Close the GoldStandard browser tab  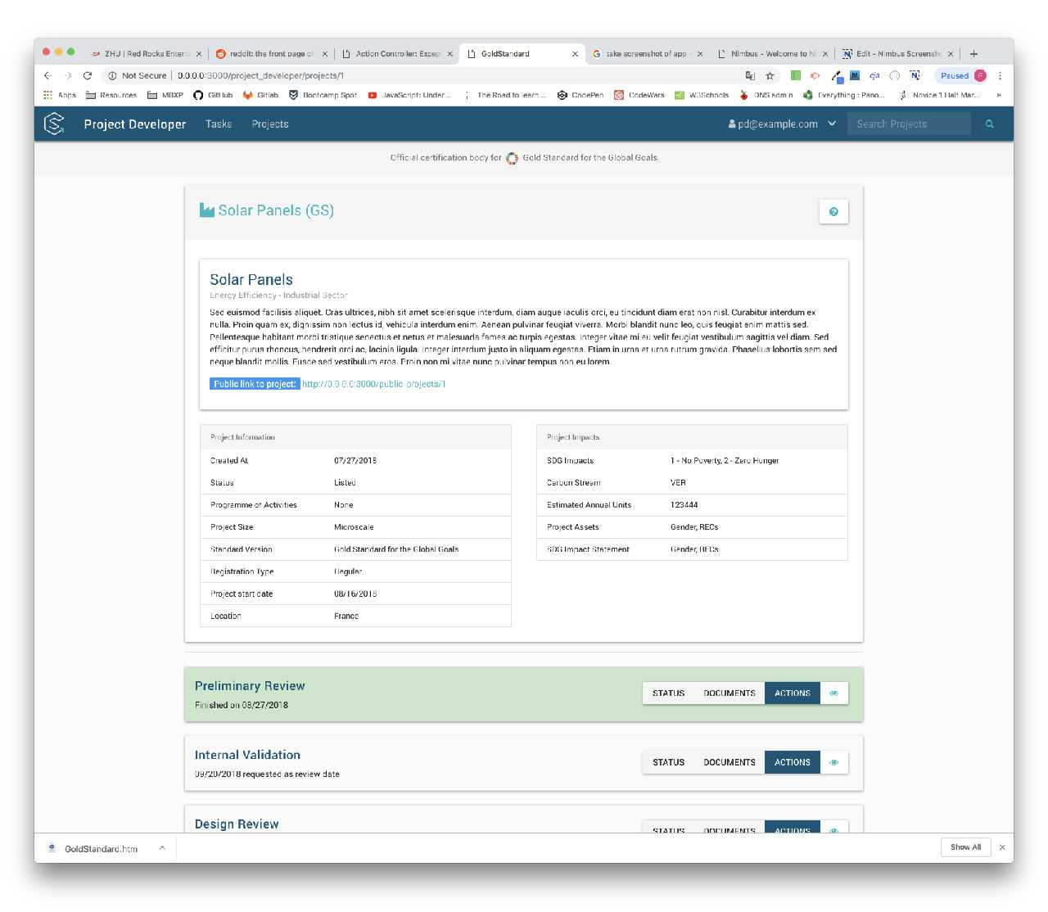(575, 54)
